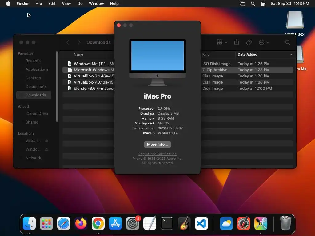The width and height of the screenshot is (315, 236).
Task: Open Finder from the Dock
Action: 29,223
